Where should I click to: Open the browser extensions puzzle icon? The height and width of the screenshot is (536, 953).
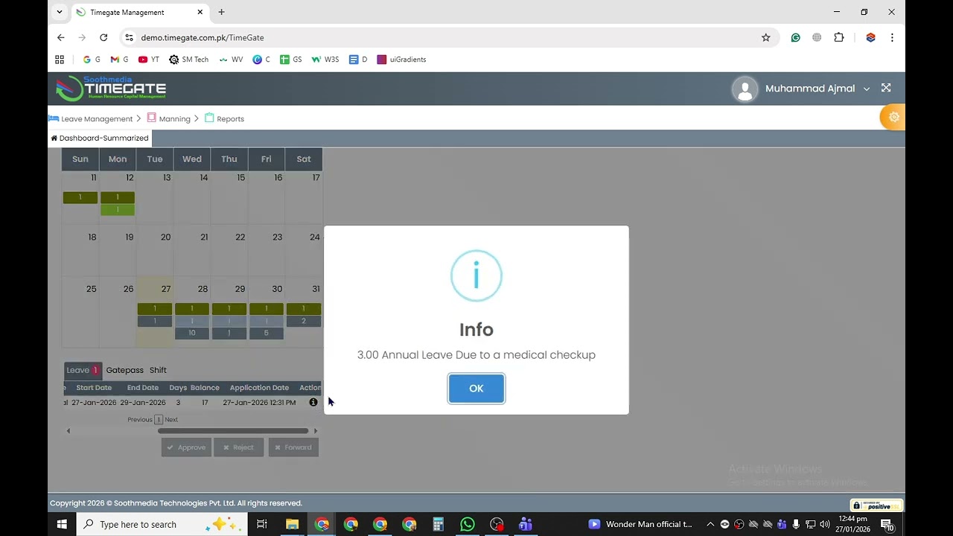839,37
